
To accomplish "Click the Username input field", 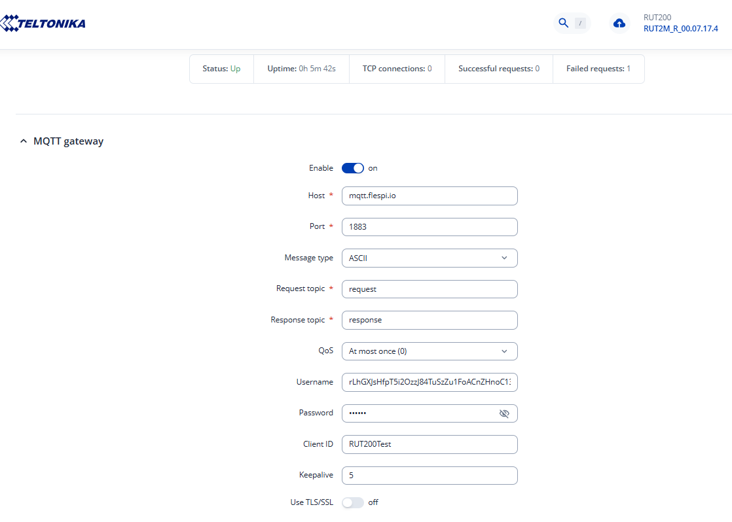I will click(430, 382).
